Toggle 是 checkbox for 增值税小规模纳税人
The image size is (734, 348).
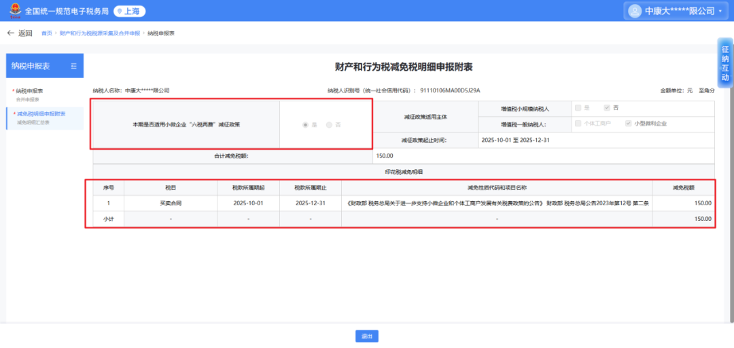click(x=578, y=107)
